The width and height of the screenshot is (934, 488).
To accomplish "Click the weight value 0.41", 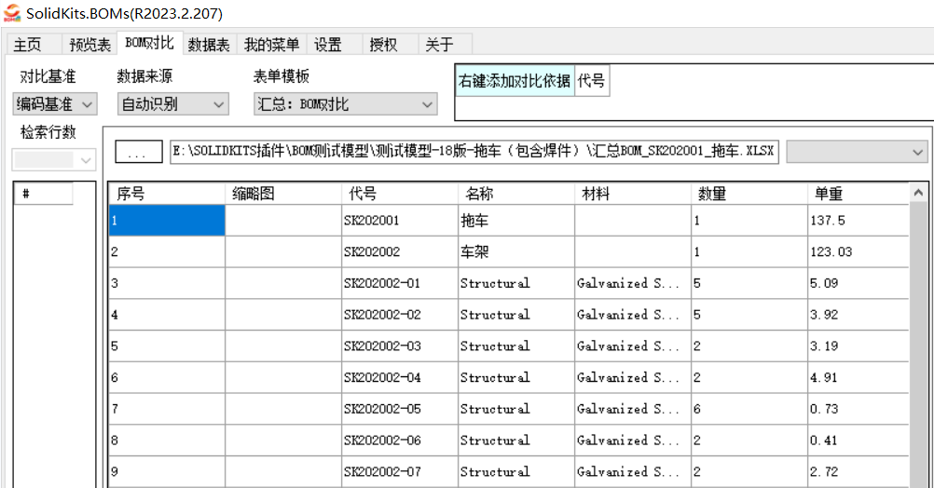I will [x=858, y=441].
